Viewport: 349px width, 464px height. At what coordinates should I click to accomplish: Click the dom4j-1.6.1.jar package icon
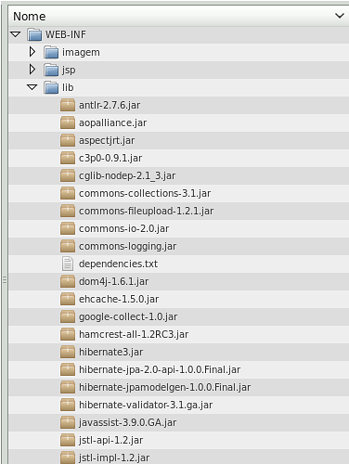coord(68,281)
